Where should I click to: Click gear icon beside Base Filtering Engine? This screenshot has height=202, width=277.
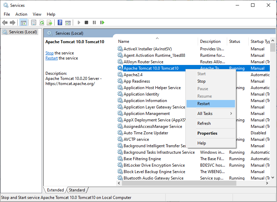tap(120, 159)
